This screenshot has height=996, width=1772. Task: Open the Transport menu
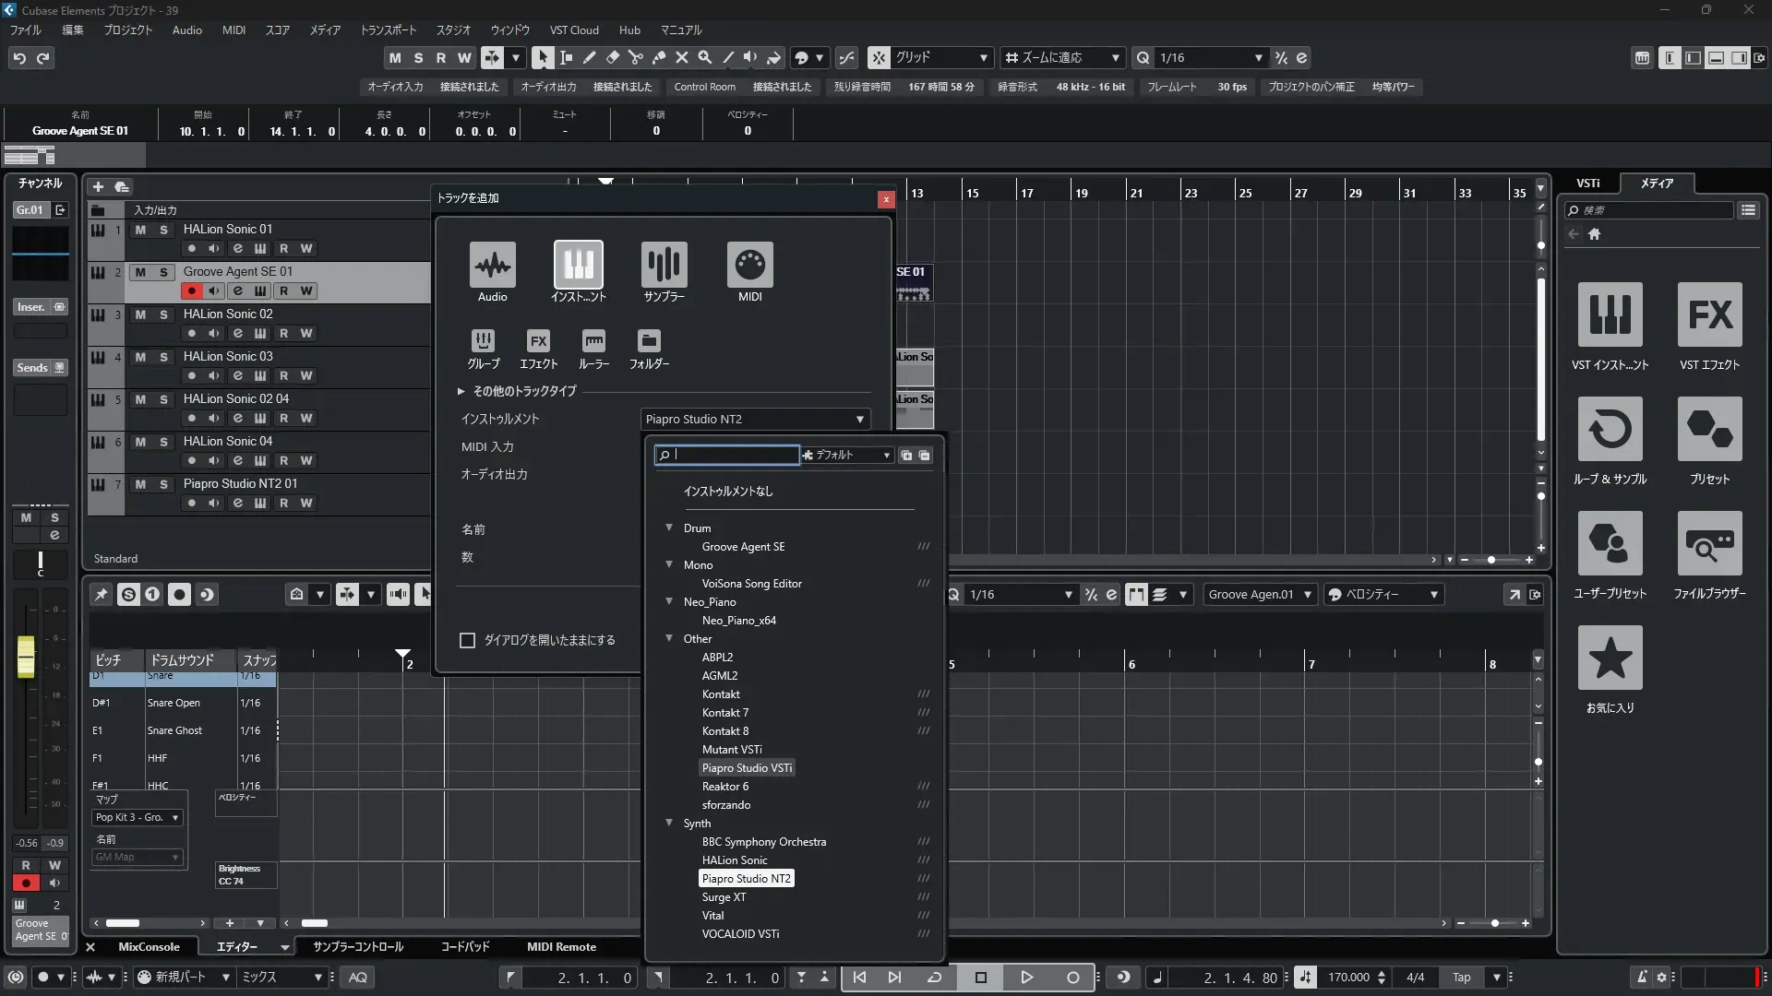(388, 30)
